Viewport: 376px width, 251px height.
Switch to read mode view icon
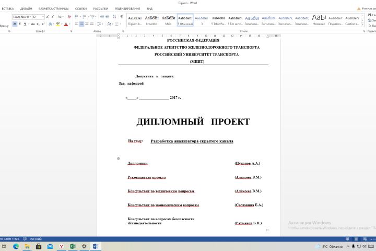coord(347,239)
